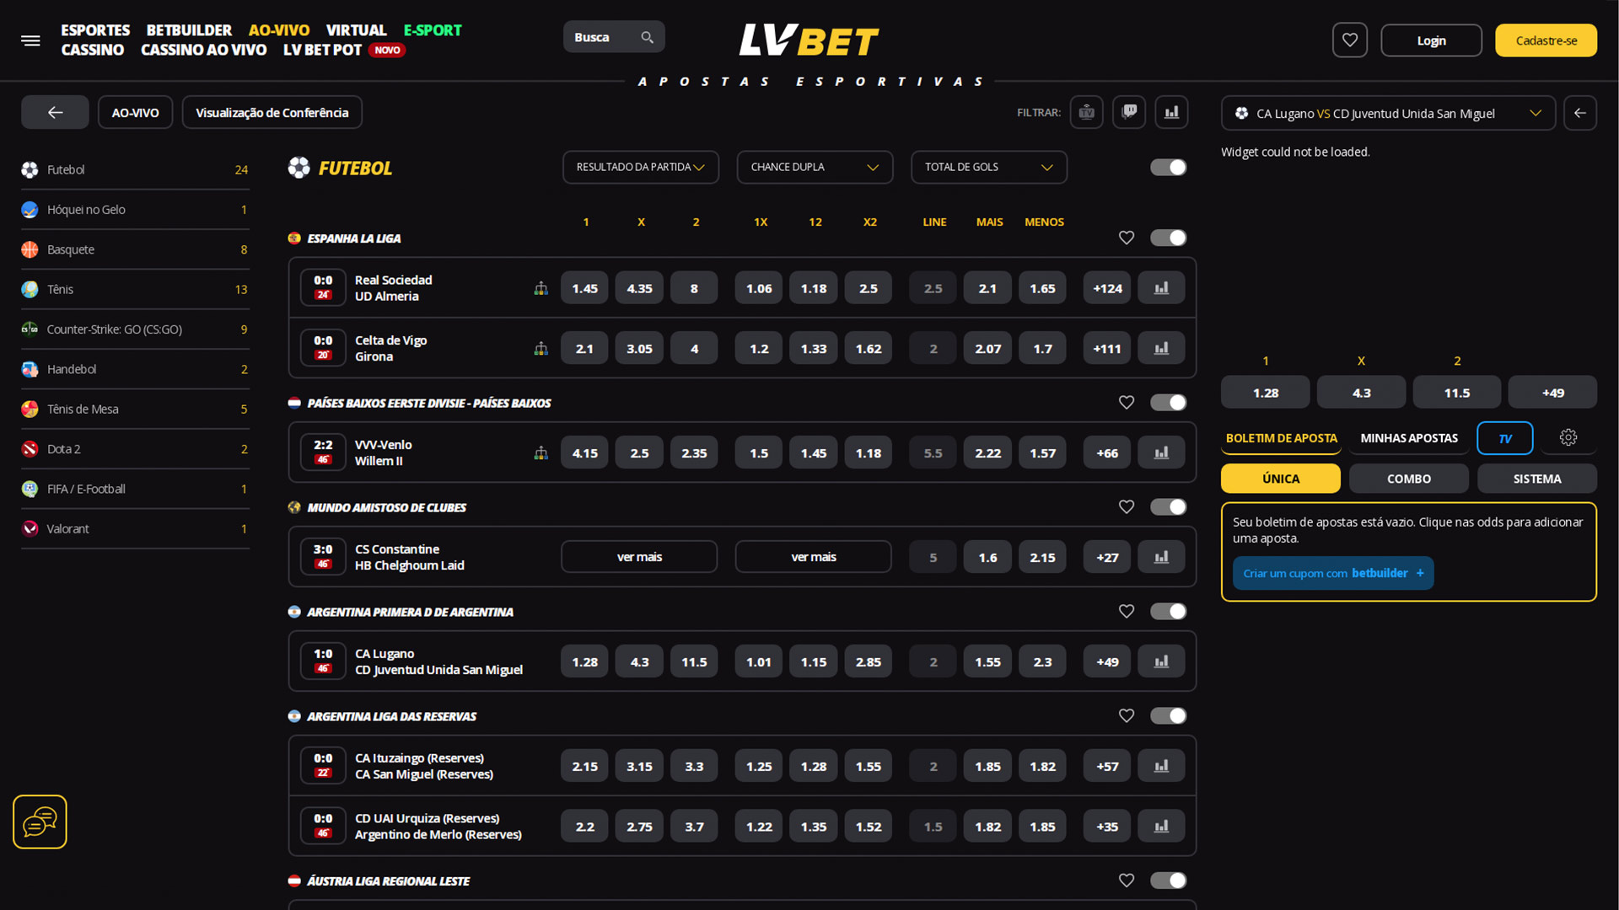Toggle Áustria Liga Regional Leste switch
Screen dimensions: 1619x910
(1168, 880)
